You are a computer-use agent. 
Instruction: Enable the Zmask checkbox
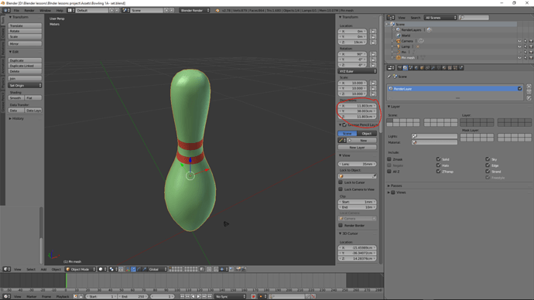click(x=389, y=159)
